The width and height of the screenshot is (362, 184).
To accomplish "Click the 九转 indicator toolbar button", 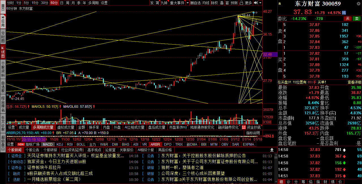I will [x=164, y=3].
